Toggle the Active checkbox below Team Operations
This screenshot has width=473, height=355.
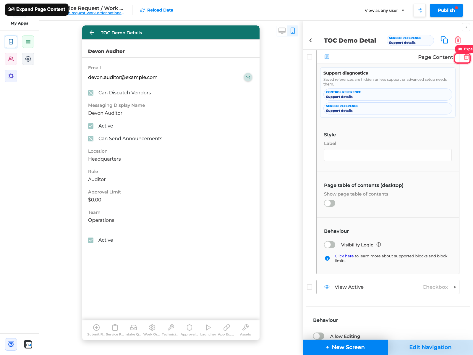pyautogui.click(x=91, y=240)
